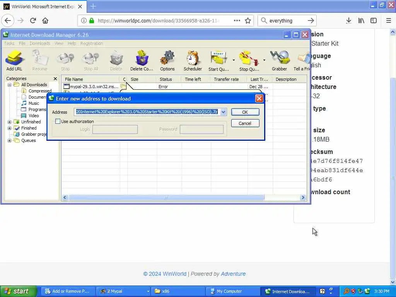
Task: Open a new browser tab
Action: point(93,6)
